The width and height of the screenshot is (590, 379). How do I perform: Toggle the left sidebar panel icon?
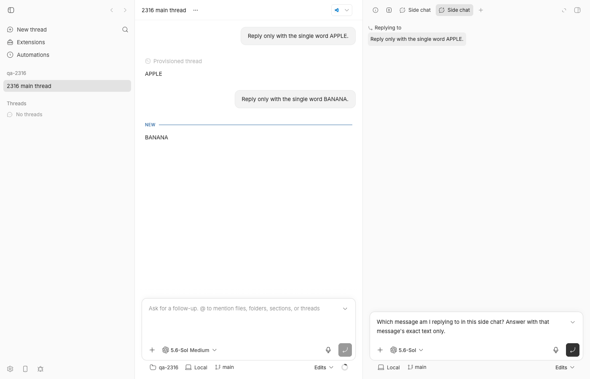[x=11, y=10]
